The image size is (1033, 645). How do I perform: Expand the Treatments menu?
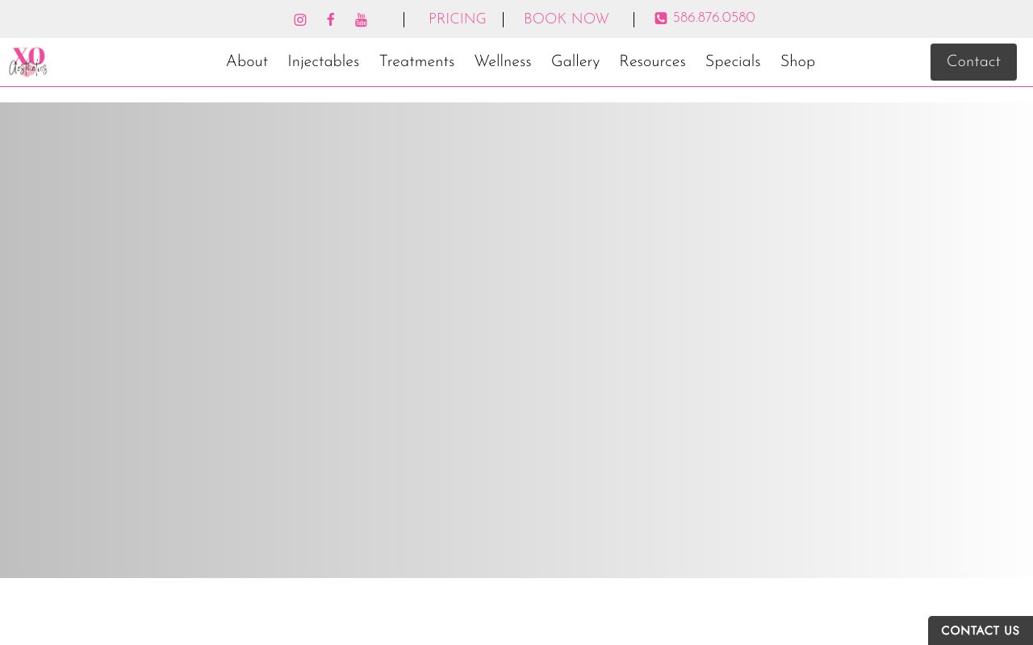[x=416, y=62]
